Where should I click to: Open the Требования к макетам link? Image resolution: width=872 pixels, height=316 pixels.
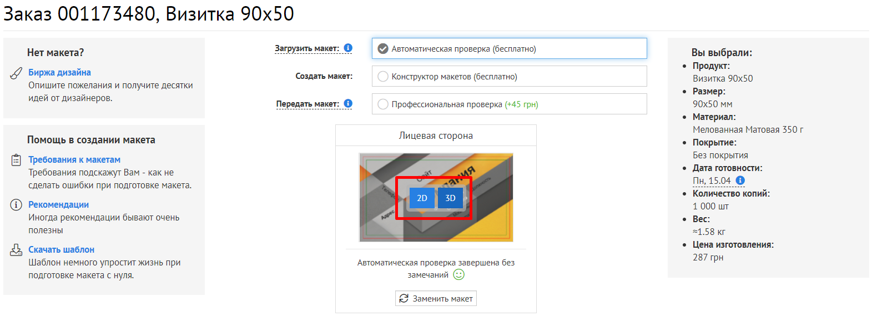click(74, 160)
